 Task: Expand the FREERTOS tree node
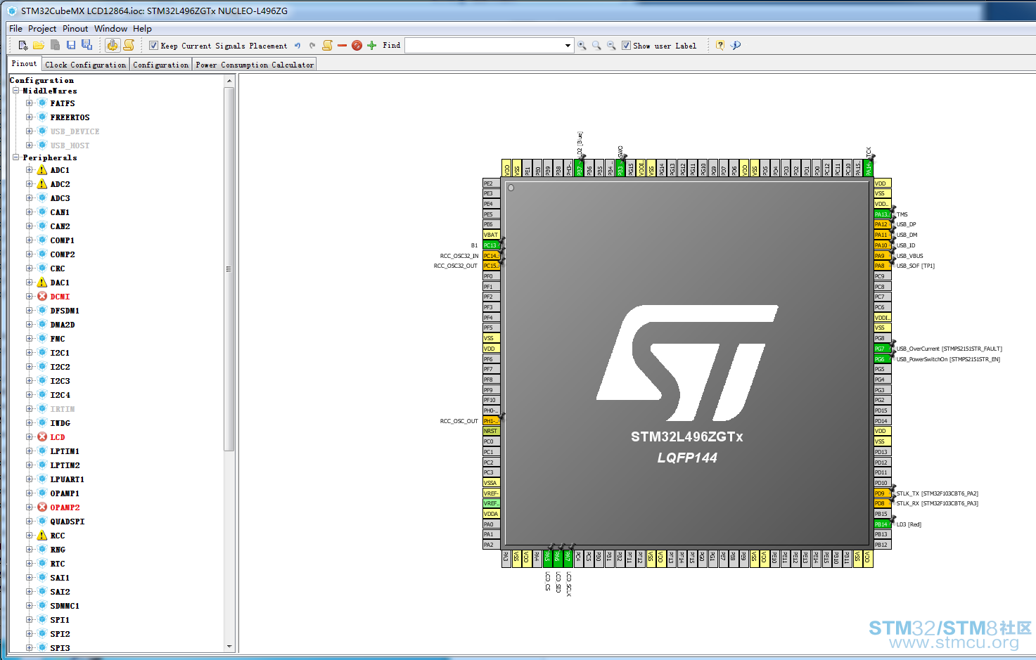pyautogui.click(x=30, y=117)
